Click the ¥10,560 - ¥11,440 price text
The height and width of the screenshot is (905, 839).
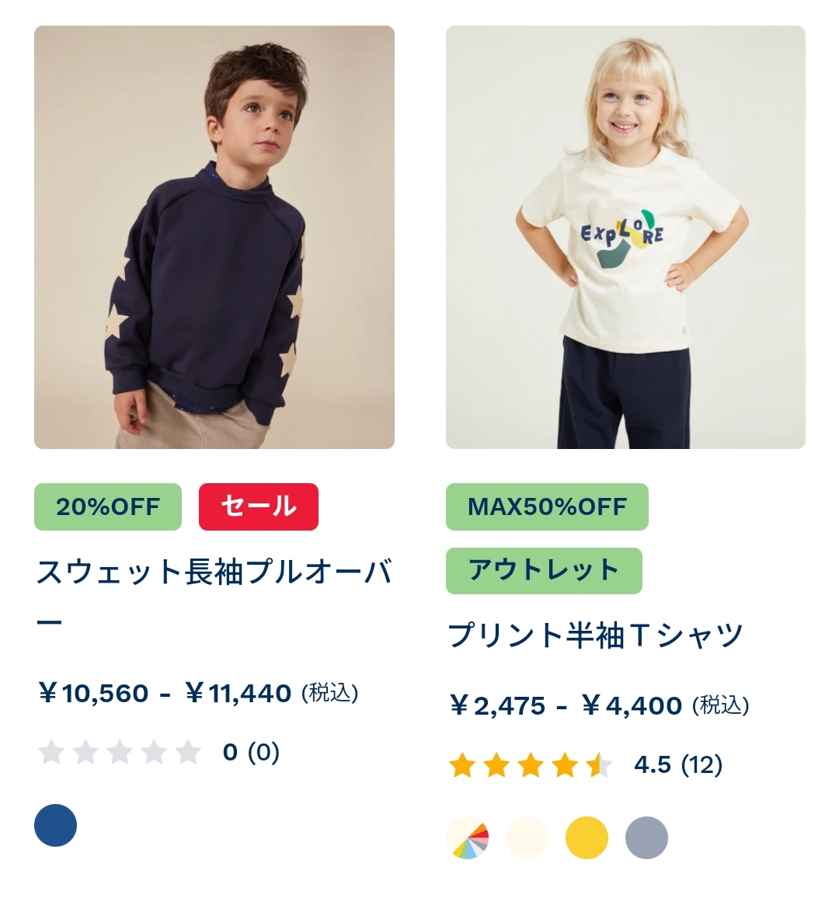[x=198, y=693]
